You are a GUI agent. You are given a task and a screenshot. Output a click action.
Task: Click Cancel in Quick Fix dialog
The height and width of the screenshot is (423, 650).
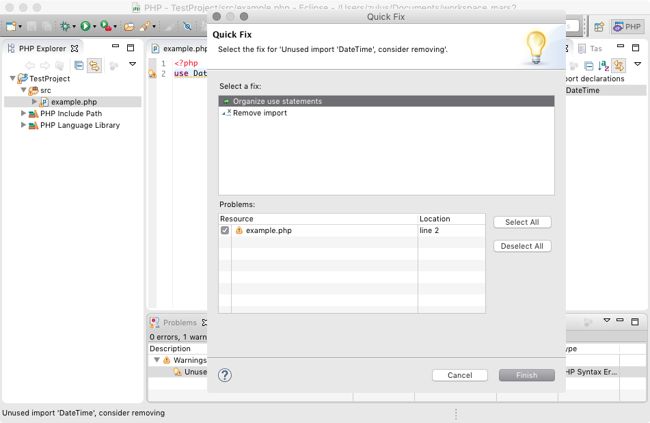460,375
